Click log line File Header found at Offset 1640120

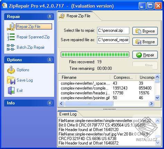point(88,130)
